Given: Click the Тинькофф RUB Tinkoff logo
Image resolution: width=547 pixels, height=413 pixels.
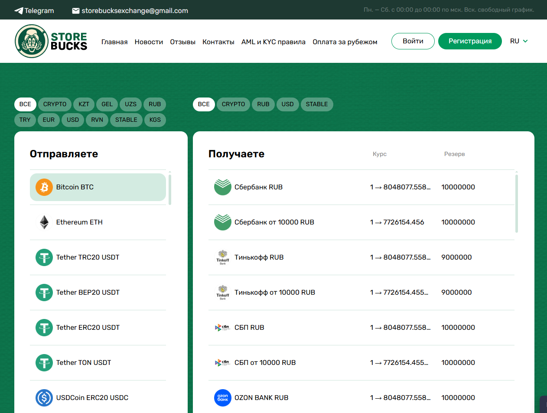Looking at the screenshot, I should pos(223,257).
